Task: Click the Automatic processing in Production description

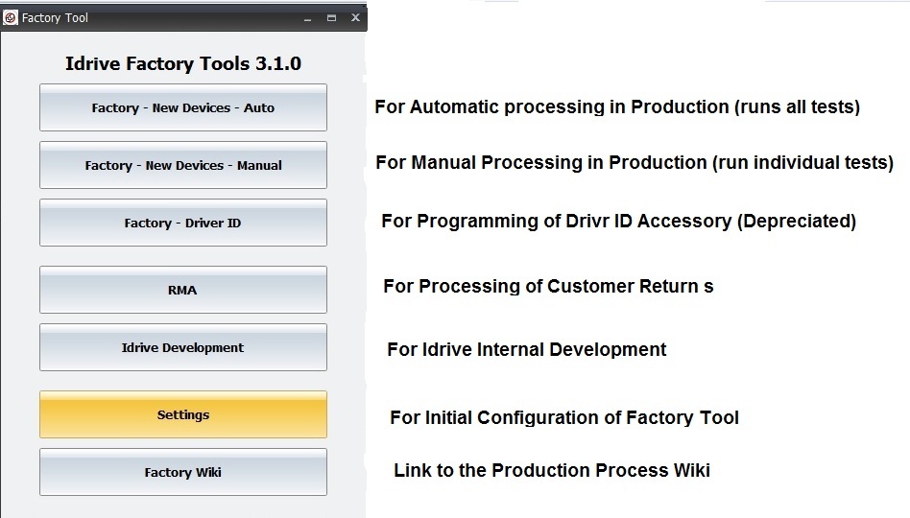Action: pyautogui.click(x=616, y=106)
